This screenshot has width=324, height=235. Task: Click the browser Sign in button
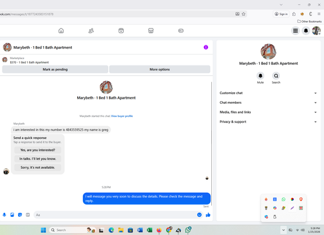click(281, 14)
